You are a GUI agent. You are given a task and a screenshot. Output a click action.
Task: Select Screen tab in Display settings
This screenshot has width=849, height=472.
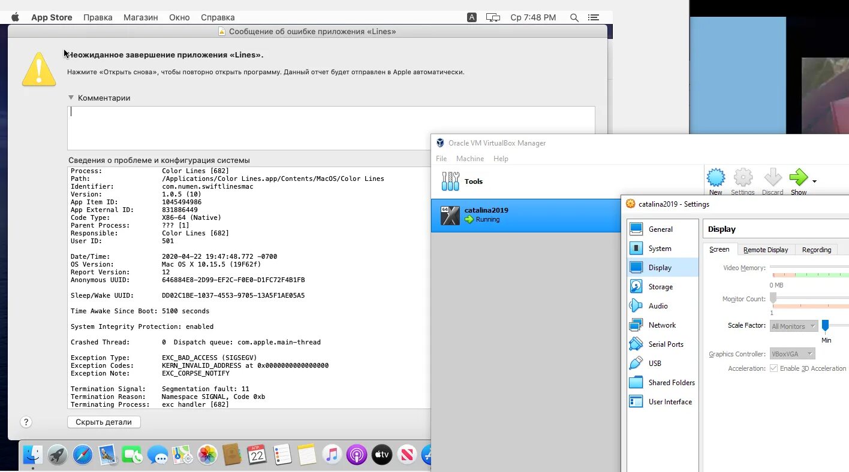pos(719,250)
